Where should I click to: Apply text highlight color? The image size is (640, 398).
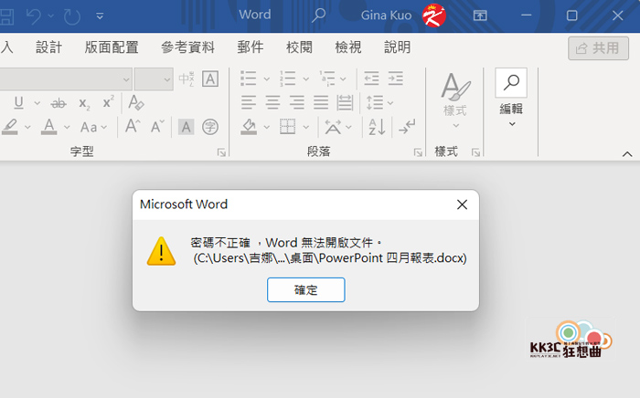pyautogui.click(x=10, y=127)
